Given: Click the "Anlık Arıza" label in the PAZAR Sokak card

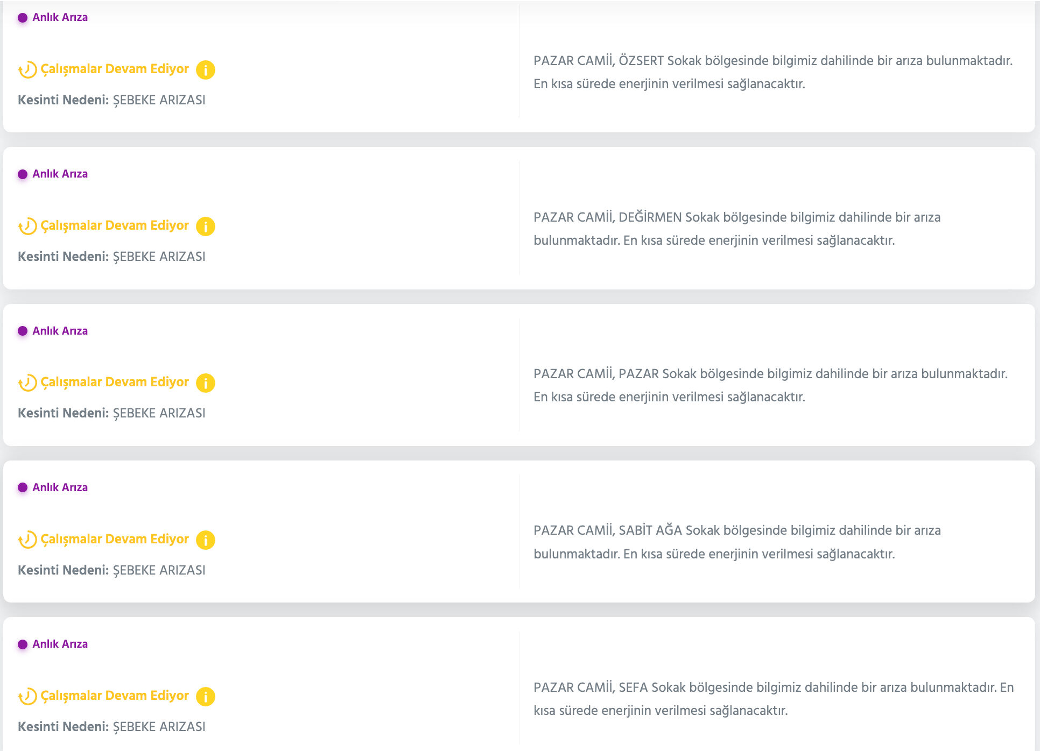Looking at the screenshot, I should click(60, 331).
